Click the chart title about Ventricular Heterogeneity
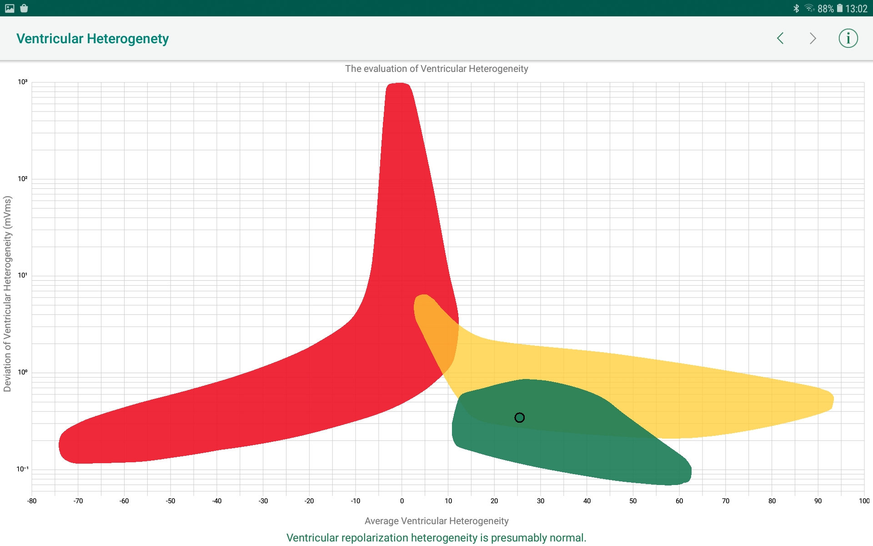Viewport: 873px width, 546px height. click(436, 69)
